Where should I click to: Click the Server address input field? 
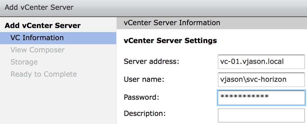261,62
